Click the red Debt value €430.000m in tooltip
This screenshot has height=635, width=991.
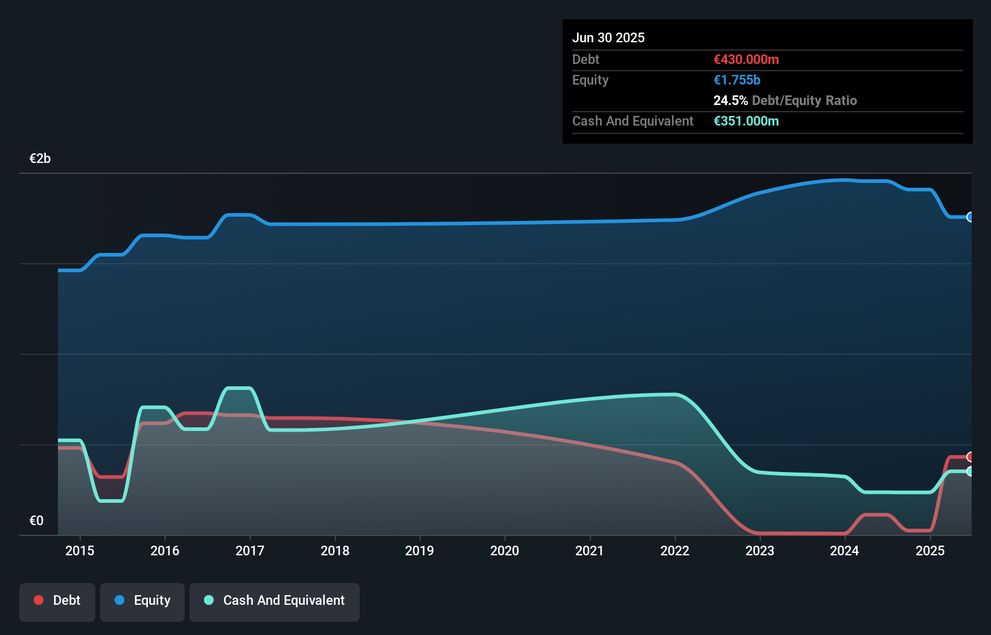[x=746, y=59]
